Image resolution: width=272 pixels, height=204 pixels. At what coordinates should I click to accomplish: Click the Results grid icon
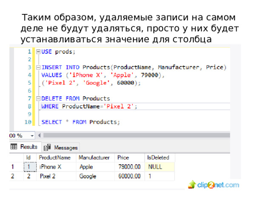[x=14, y=147]
